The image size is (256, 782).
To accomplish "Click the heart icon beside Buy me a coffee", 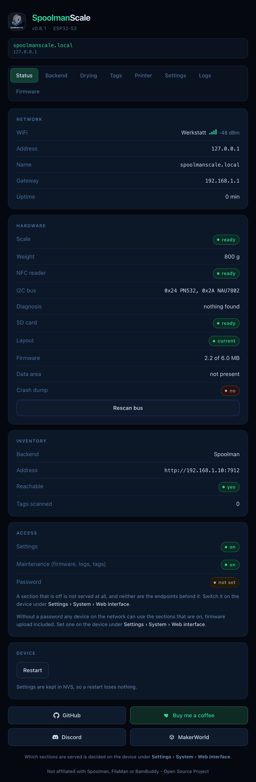I will point(166,715).
